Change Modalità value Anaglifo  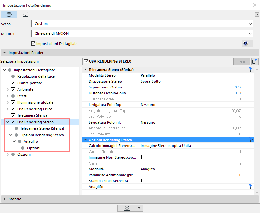coord(148,169)
